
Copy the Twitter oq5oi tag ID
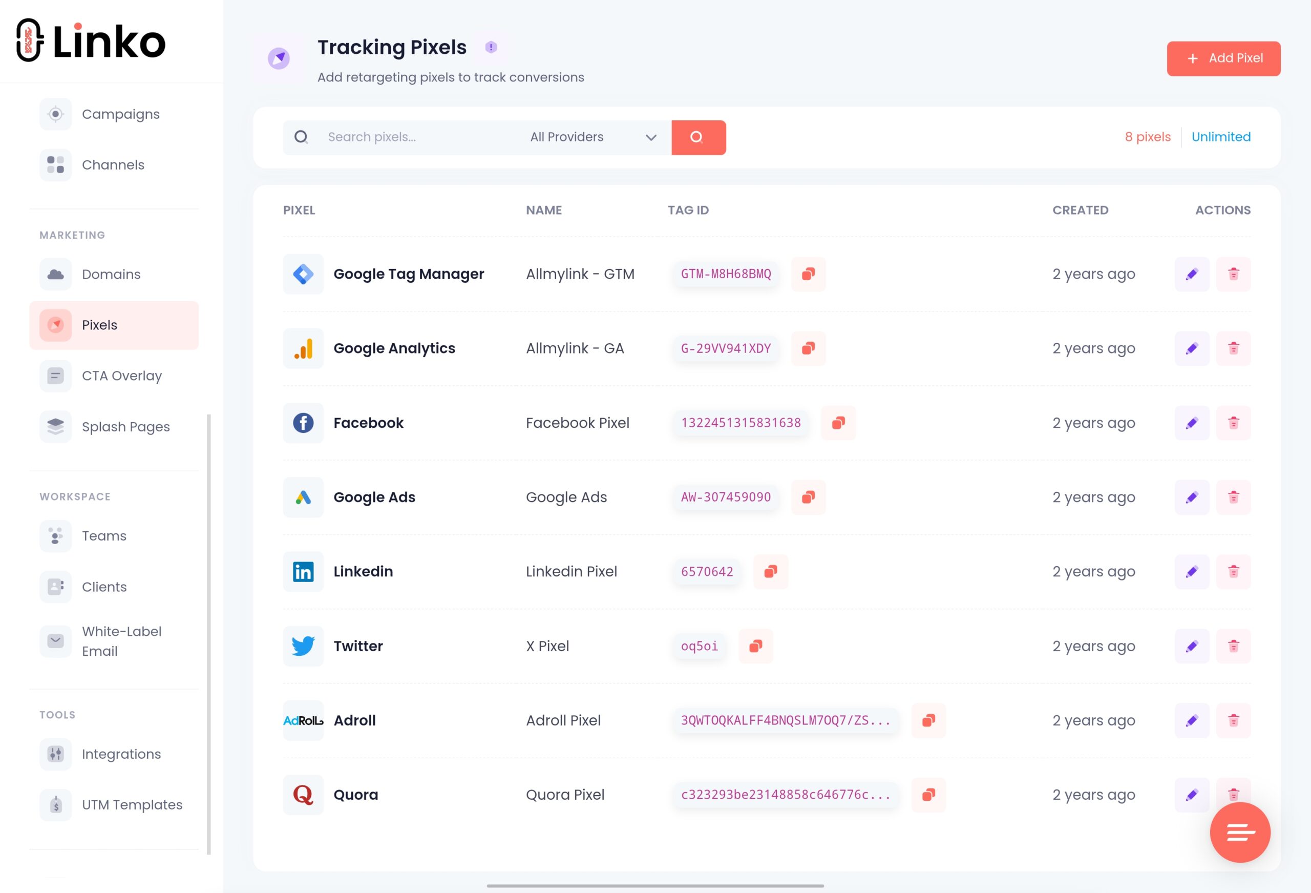click(755, 646)
